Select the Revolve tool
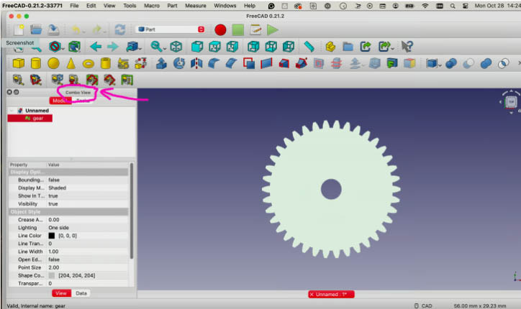521x309 pixels. coord(179,63)
